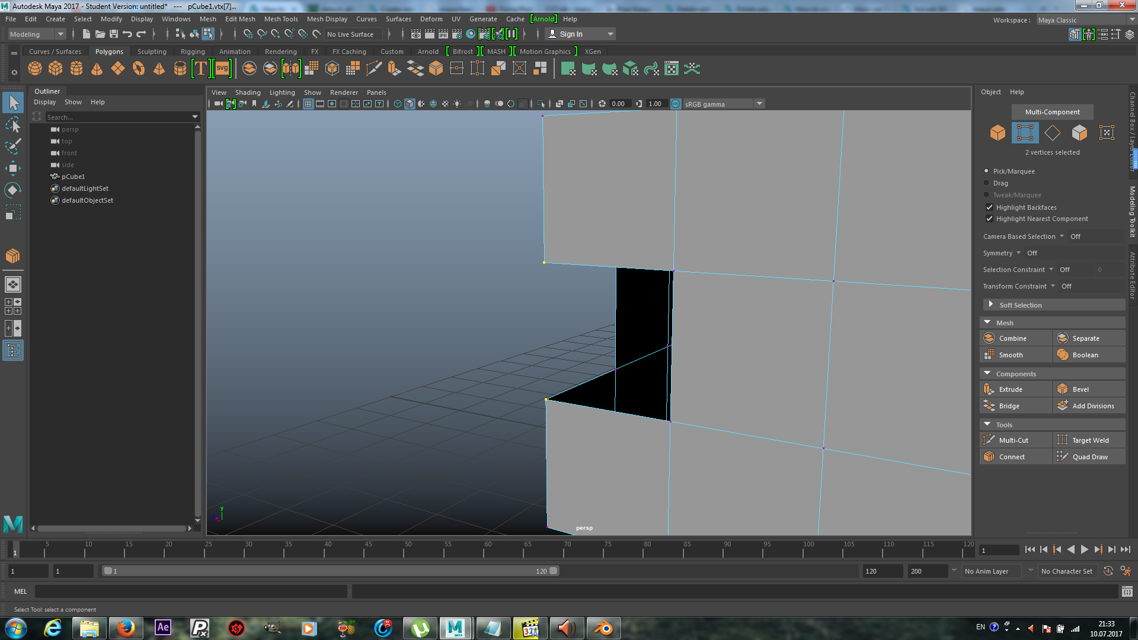Click the polygon sphere shelf icon
The width and height of the screenshot is (1138, 640).
[x=35, y=69]
